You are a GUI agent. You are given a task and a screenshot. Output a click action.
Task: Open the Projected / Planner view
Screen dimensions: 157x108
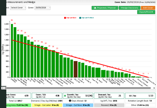point(105,8)
